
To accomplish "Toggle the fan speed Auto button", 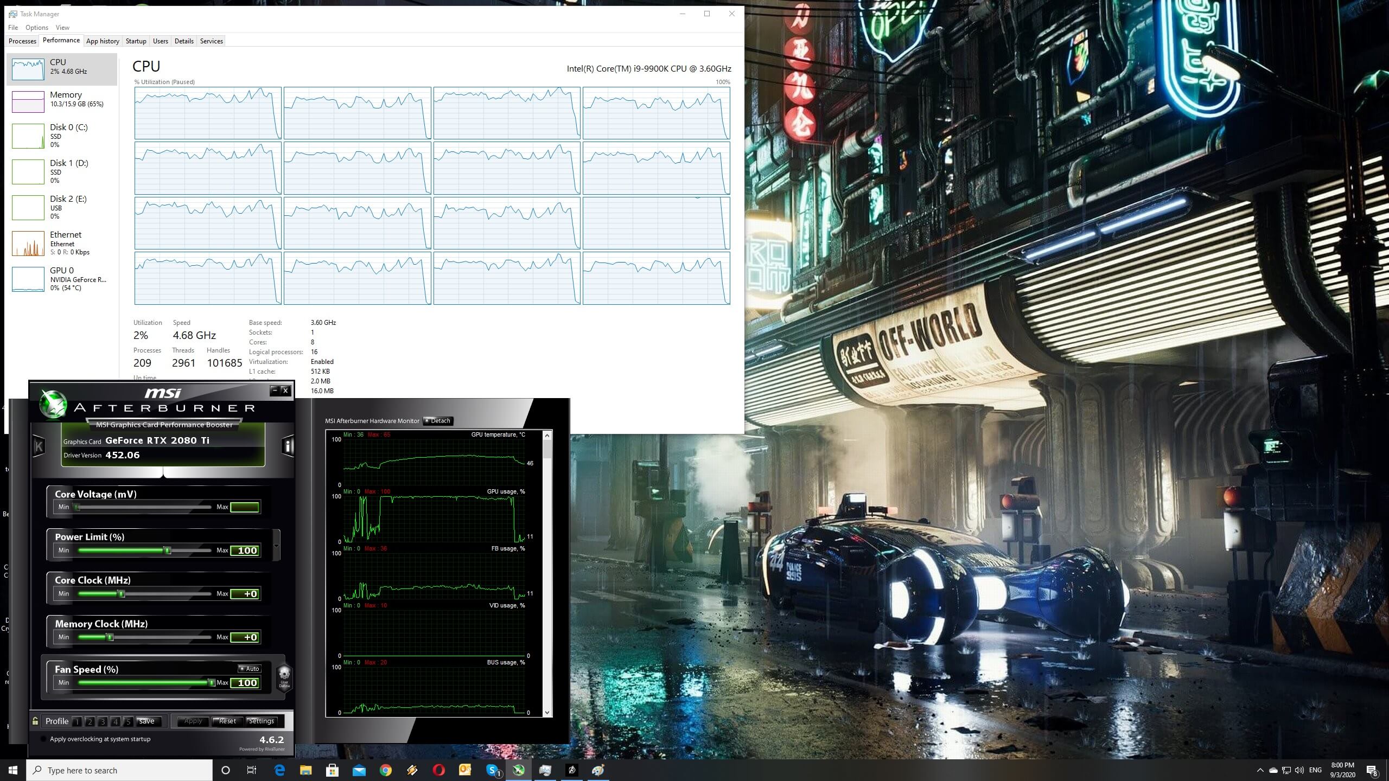I will point(250,669).
